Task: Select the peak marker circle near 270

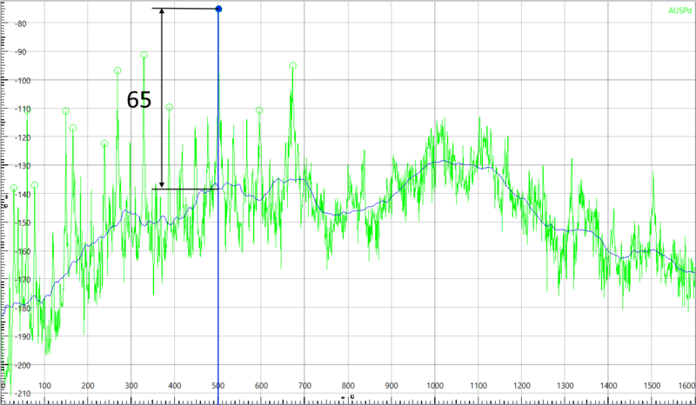Action: (117, 70)
